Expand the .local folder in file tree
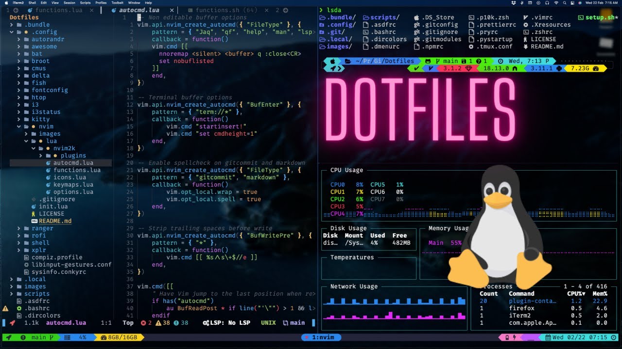The image size is (622, 349). [12, 279]
